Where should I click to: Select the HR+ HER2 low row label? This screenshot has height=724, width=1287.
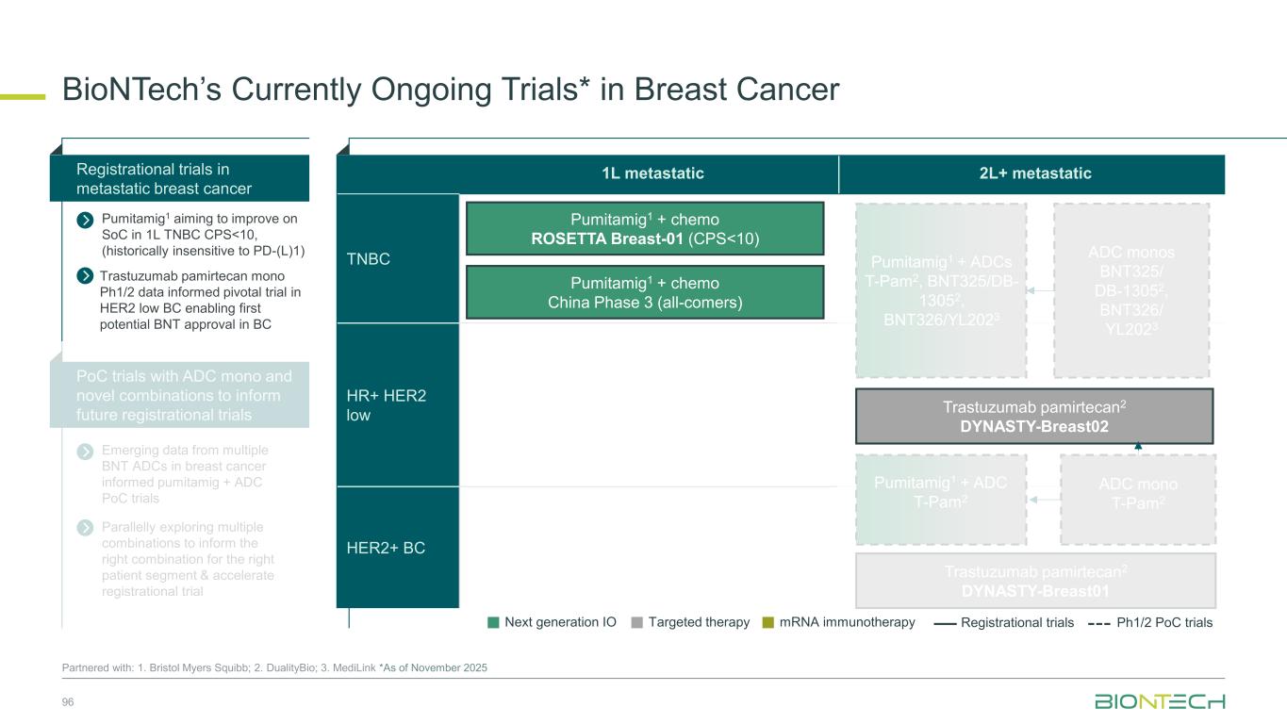[x=387, y=405]
